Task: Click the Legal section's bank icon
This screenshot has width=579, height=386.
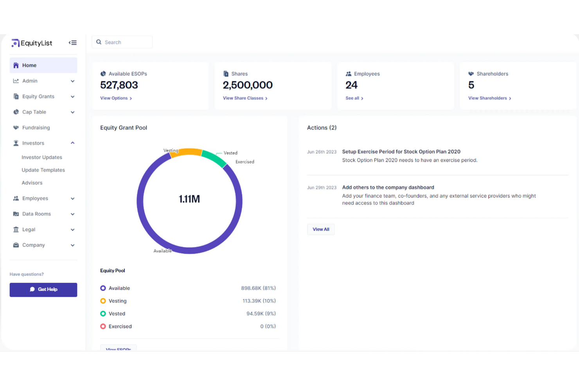Action: 16,230
